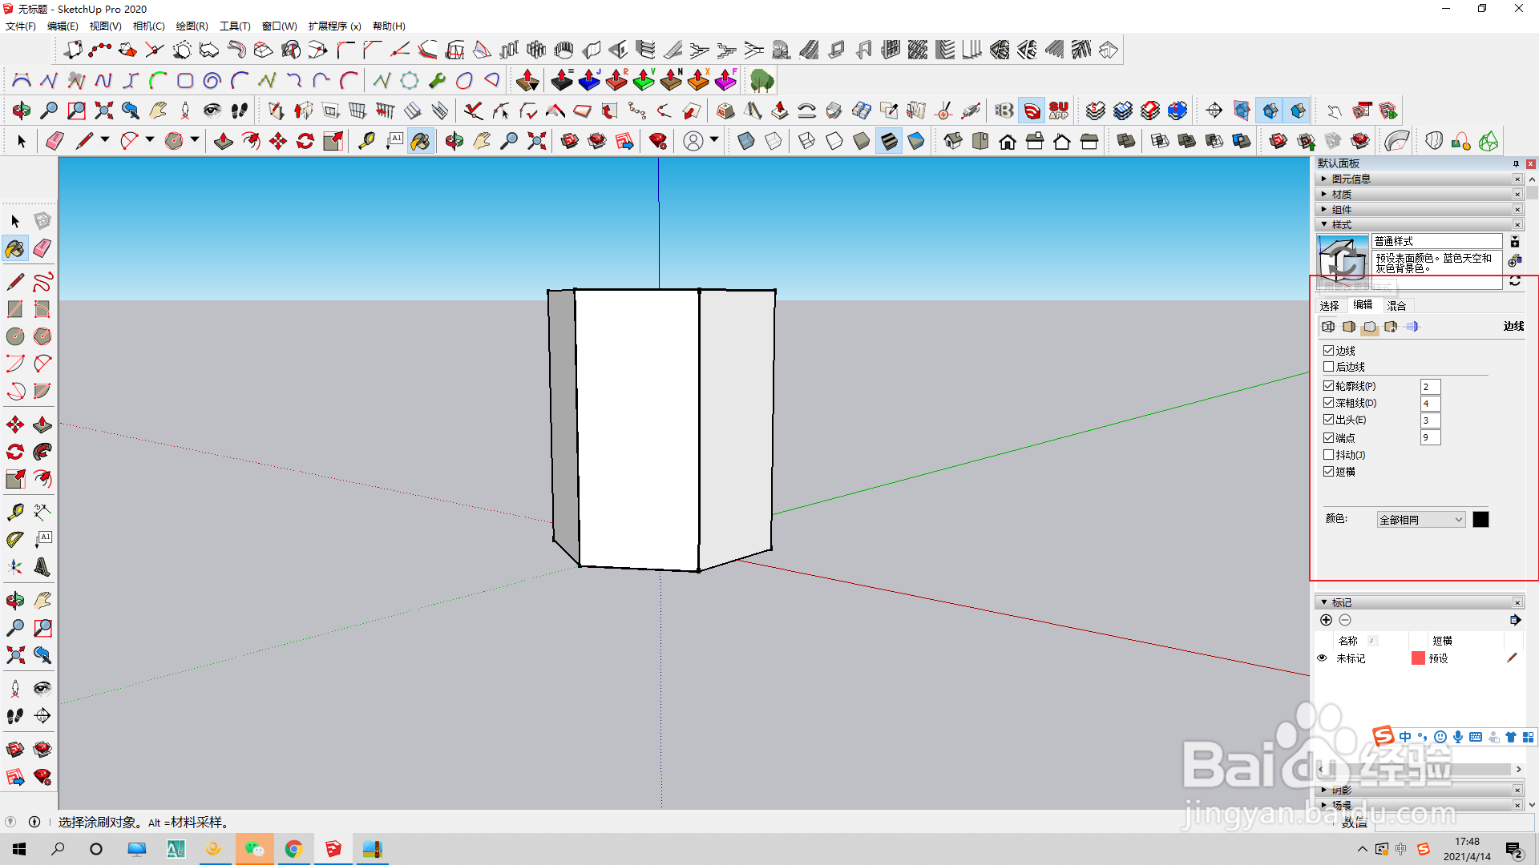
Task: Enable the 抖动 jitter checkbox
Action: 1328,455
